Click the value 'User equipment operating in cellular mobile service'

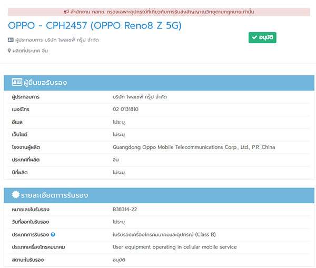[174, 247]
